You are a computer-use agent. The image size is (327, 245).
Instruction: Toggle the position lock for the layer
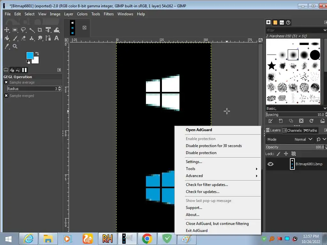coord(286,154)
